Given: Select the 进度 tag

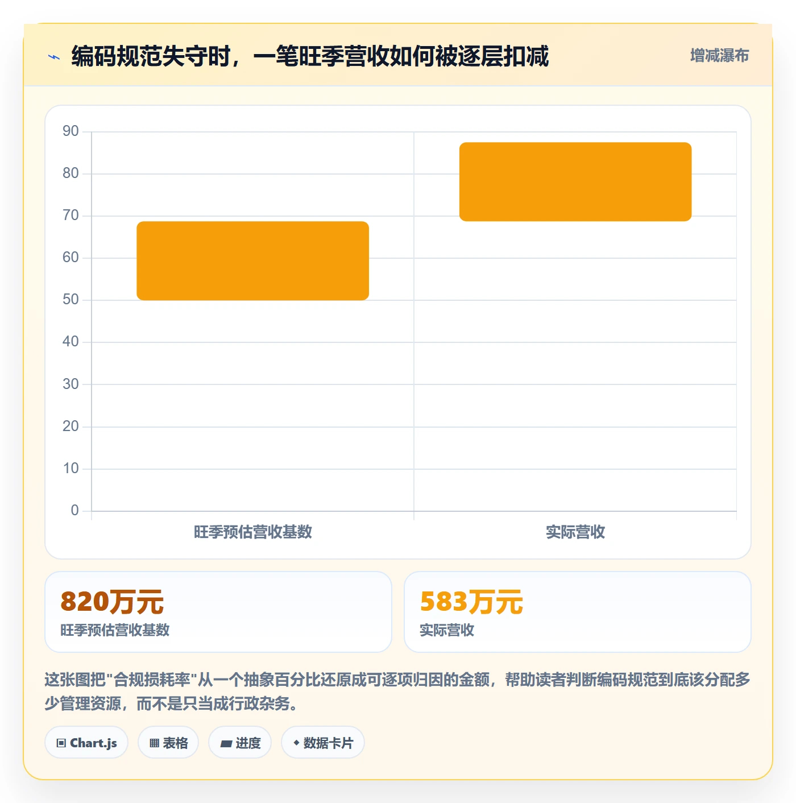Looking at the screenshot, I should [x=240, y=742].
